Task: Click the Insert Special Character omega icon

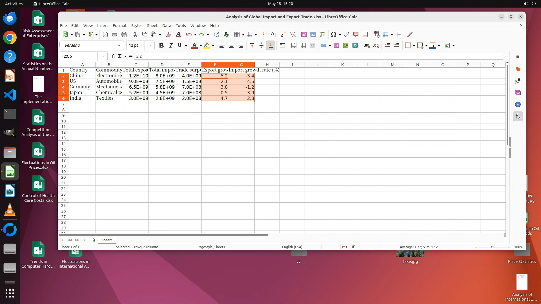Action: pos(333,34)
